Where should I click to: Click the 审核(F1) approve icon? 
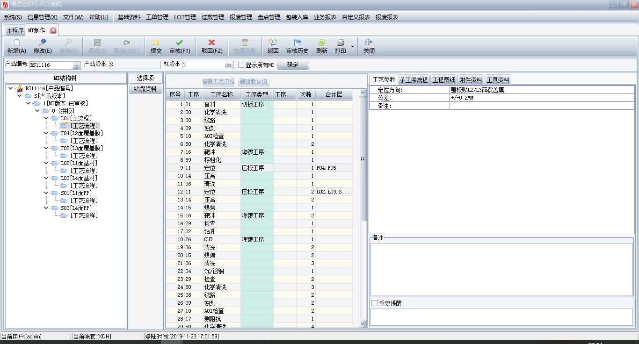[180, 46]
